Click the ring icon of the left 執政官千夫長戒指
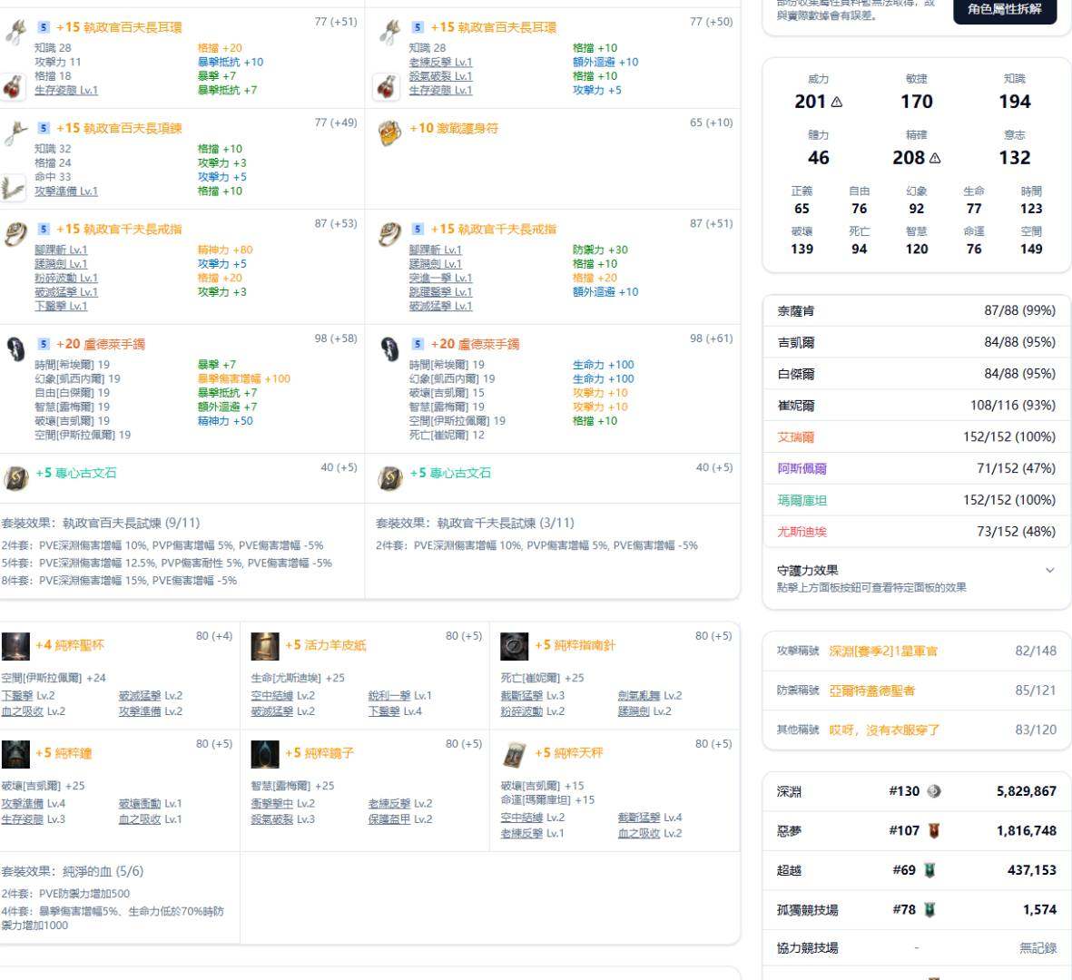The width and height of the screenshot is (1072, 980). coord(15,234)
